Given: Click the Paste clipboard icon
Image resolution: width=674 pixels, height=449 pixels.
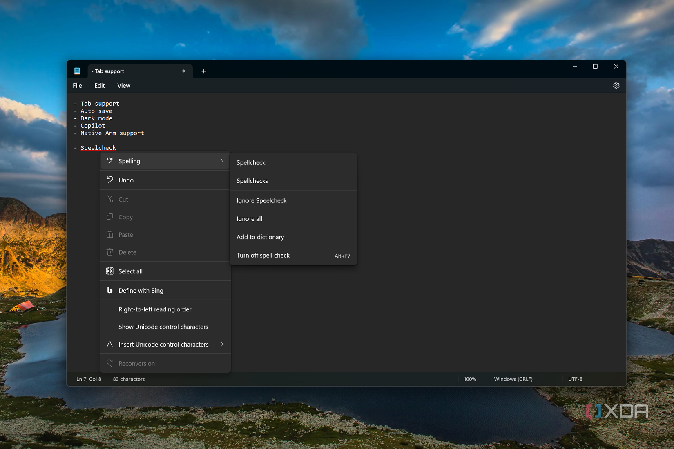Looking at the screenshot, I should (x=109, y=234).
